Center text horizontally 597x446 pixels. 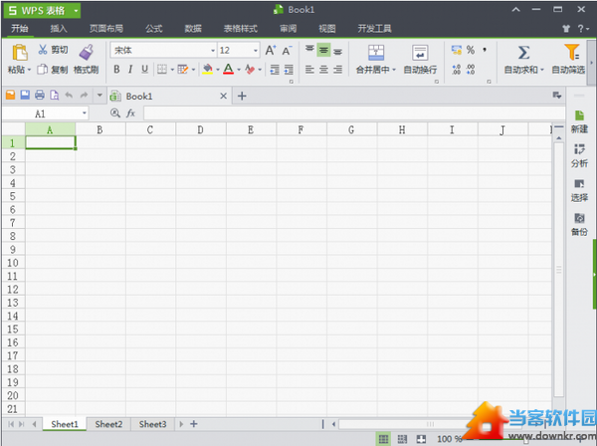click(323, 70)
